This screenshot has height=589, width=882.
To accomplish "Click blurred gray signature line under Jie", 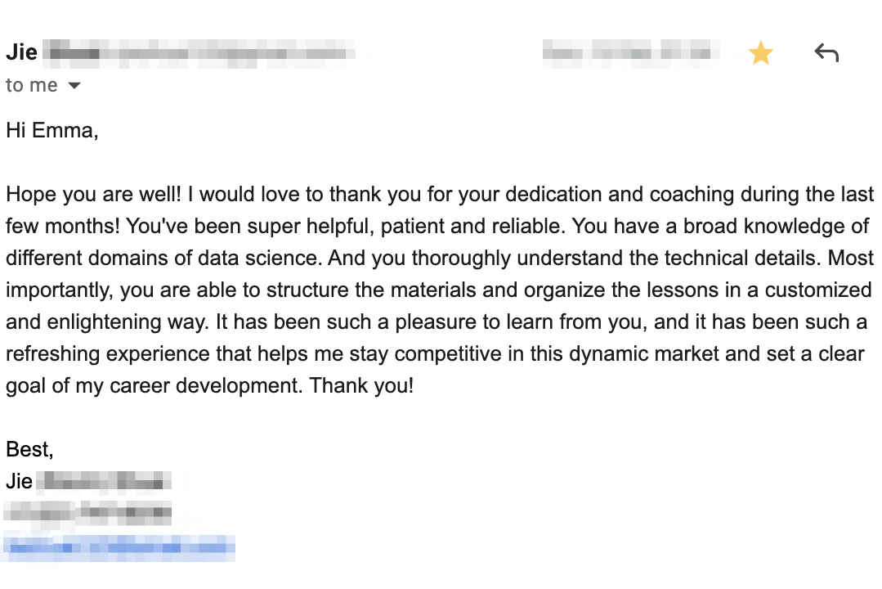I will click(88, 514).
